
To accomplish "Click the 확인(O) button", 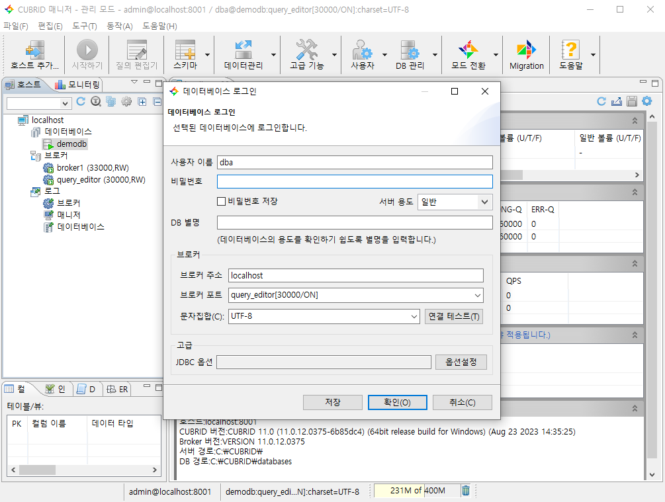I will click(x=398, y=402).
